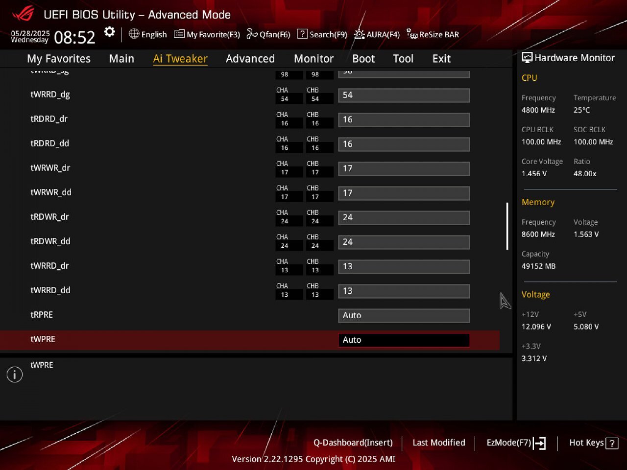The height and width of the screenshot is (470, 627).
Task: Click the tRDWR_dr value 24 field
Action: coord(404,217)
